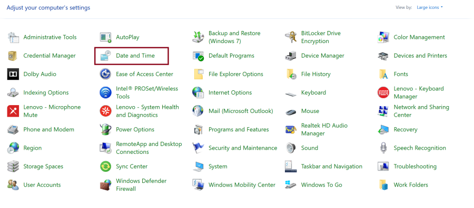Click the System computer icon
This screenshot has width=474, height=208.
[199, 167]
